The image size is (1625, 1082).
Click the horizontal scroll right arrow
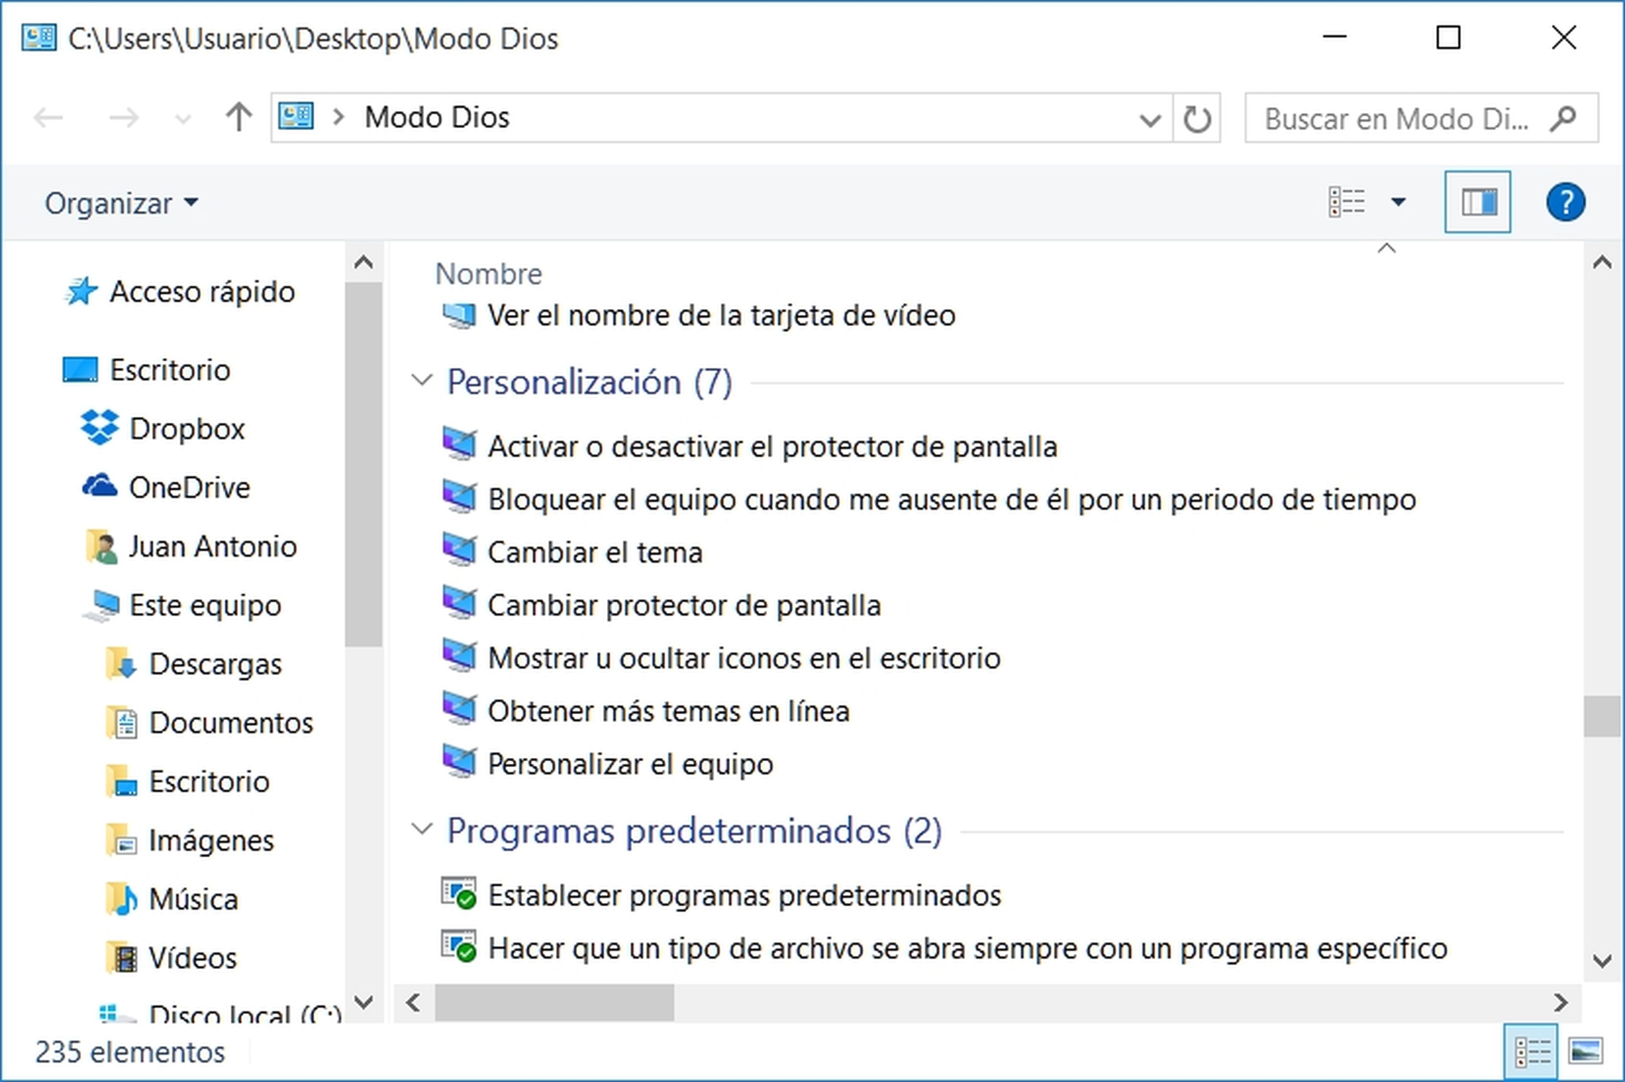[x=1561, y=1002]
